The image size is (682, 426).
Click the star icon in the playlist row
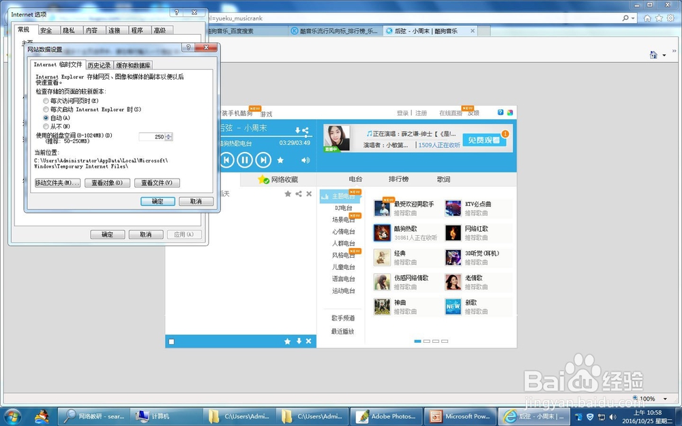pos(288,194)
